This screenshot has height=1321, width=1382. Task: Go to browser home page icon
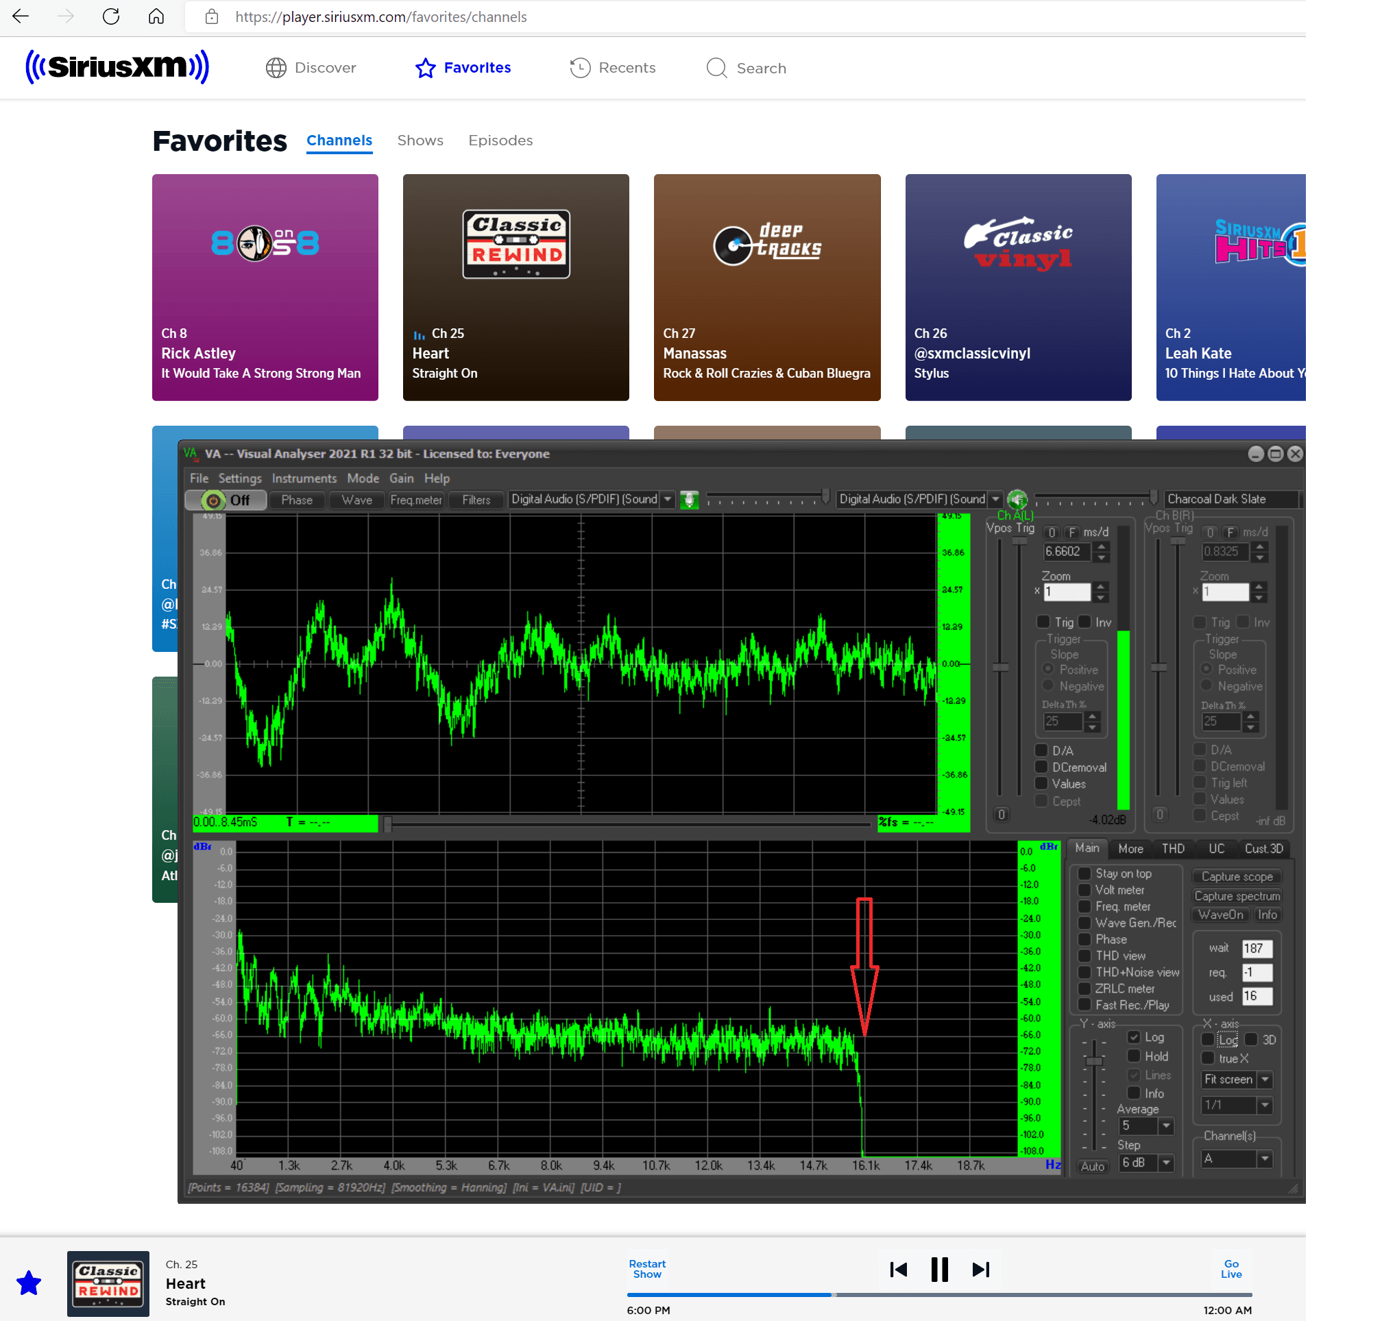(x=156, y=16)
